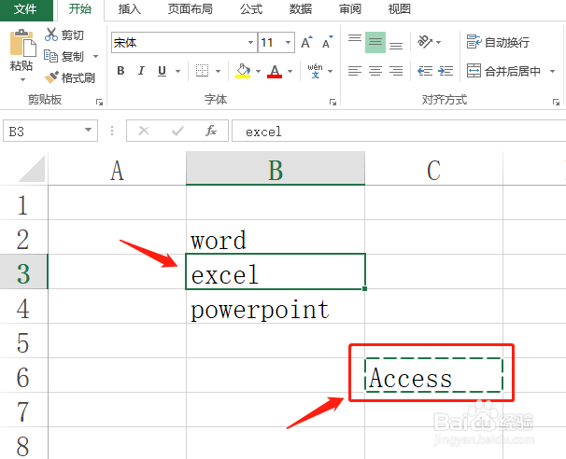Viewport: 566px width, 459px height.
Task: Expand orientation dropdown arrow
Action: 439,42
